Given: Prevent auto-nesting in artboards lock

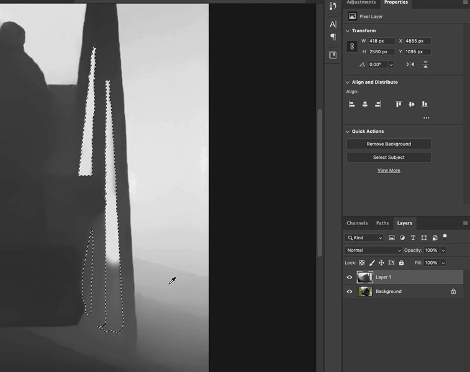Looking at the screenshot, I should [x=391, y=263].
